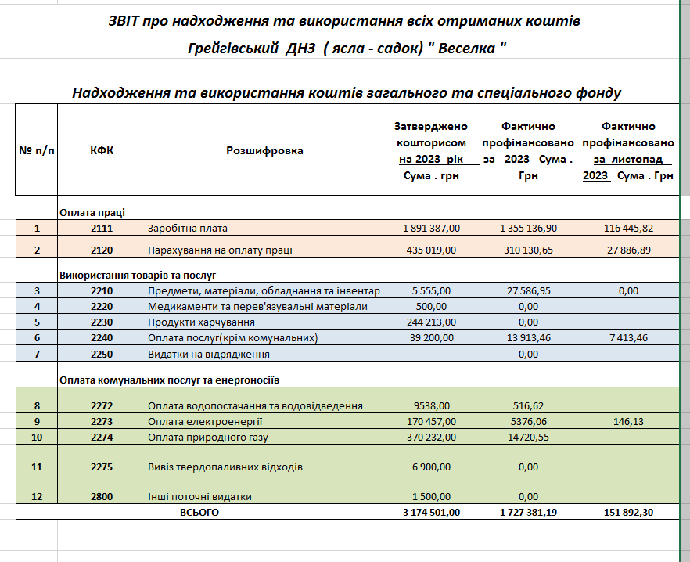Select the 'Заробітна плата' cell
Screen dimensions: 690x562
pyautogui.click(x=264, y=228)
